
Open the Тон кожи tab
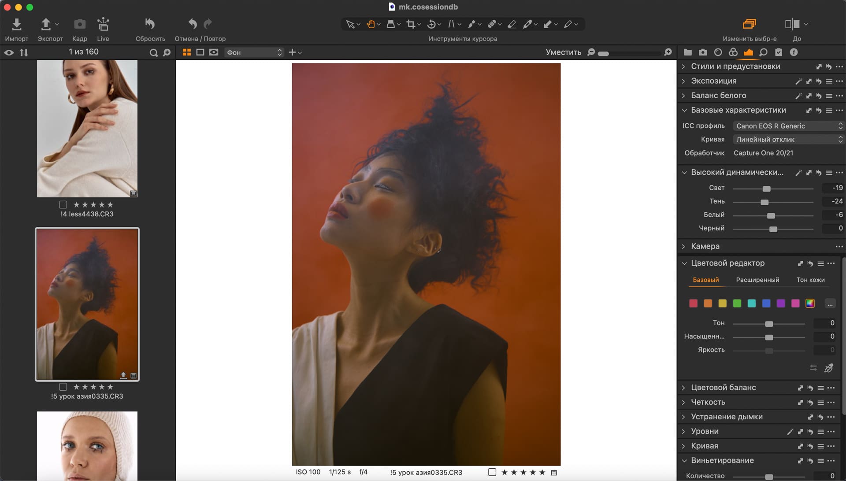(x=810, y=280)
